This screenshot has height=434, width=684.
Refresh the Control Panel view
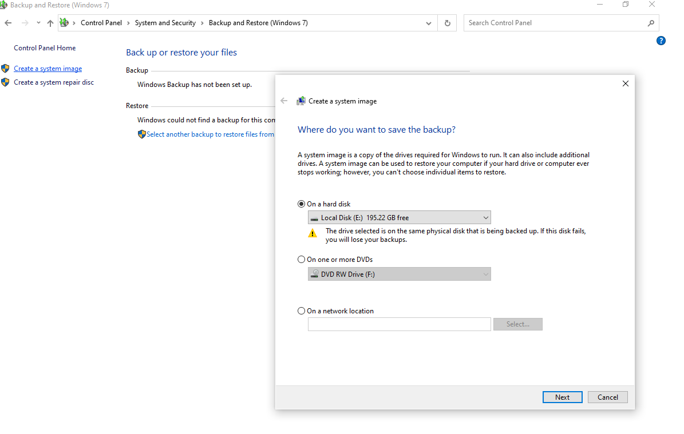click(447, 23)
